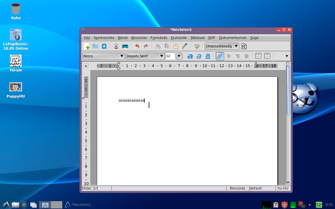335x209 pixels.
Task: Click the top margin marker on the vertical ruler
Action: tap(83, 98)
